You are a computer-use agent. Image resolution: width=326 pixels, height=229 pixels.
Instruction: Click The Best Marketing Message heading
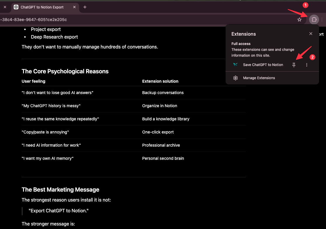[x=60, y=190]
